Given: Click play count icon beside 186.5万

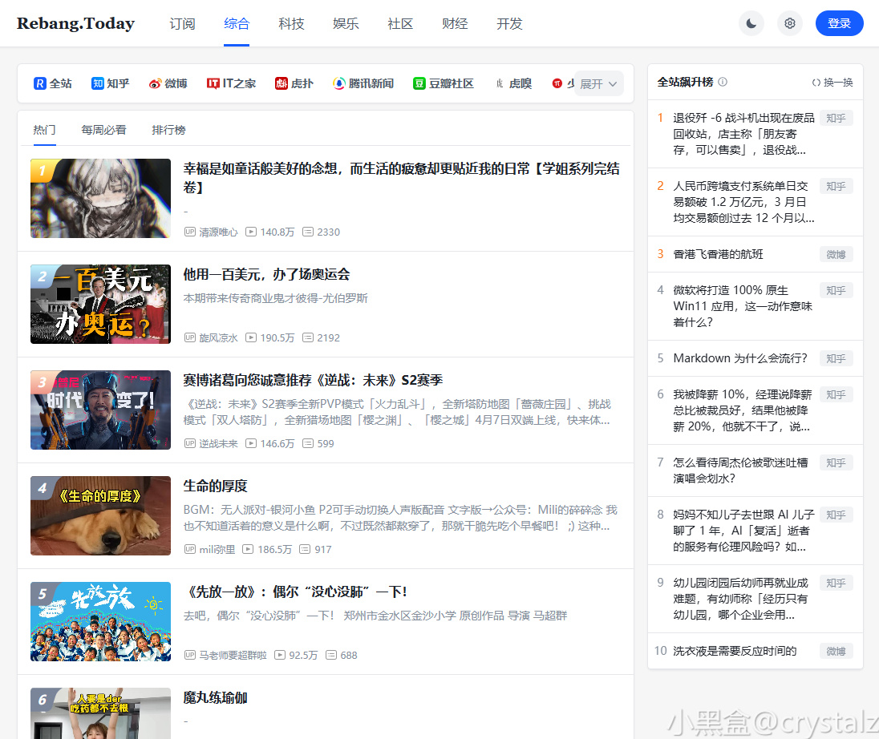Looking at the screenshot, I should (x=248, y=550).
